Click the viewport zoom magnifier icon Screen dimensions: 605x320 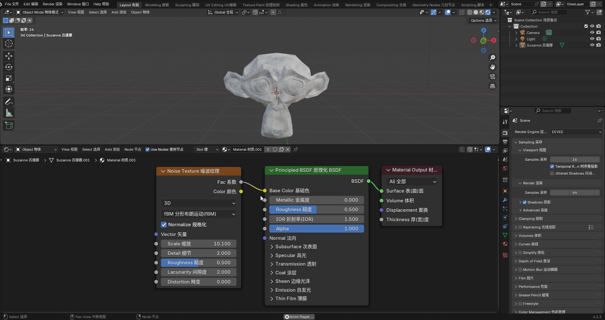492,58
